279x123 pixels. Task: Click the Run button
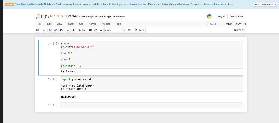82,30
